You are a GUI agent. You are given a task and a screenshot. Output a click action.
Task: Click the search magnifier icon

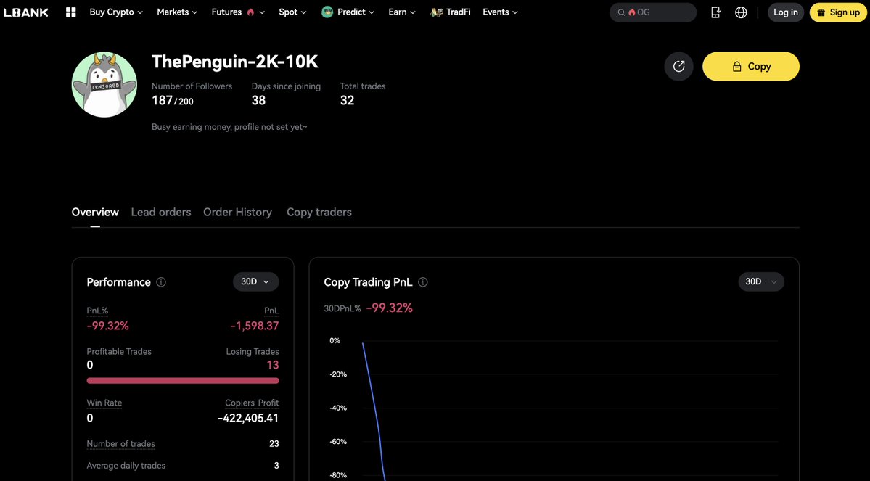tap(621, 12)
